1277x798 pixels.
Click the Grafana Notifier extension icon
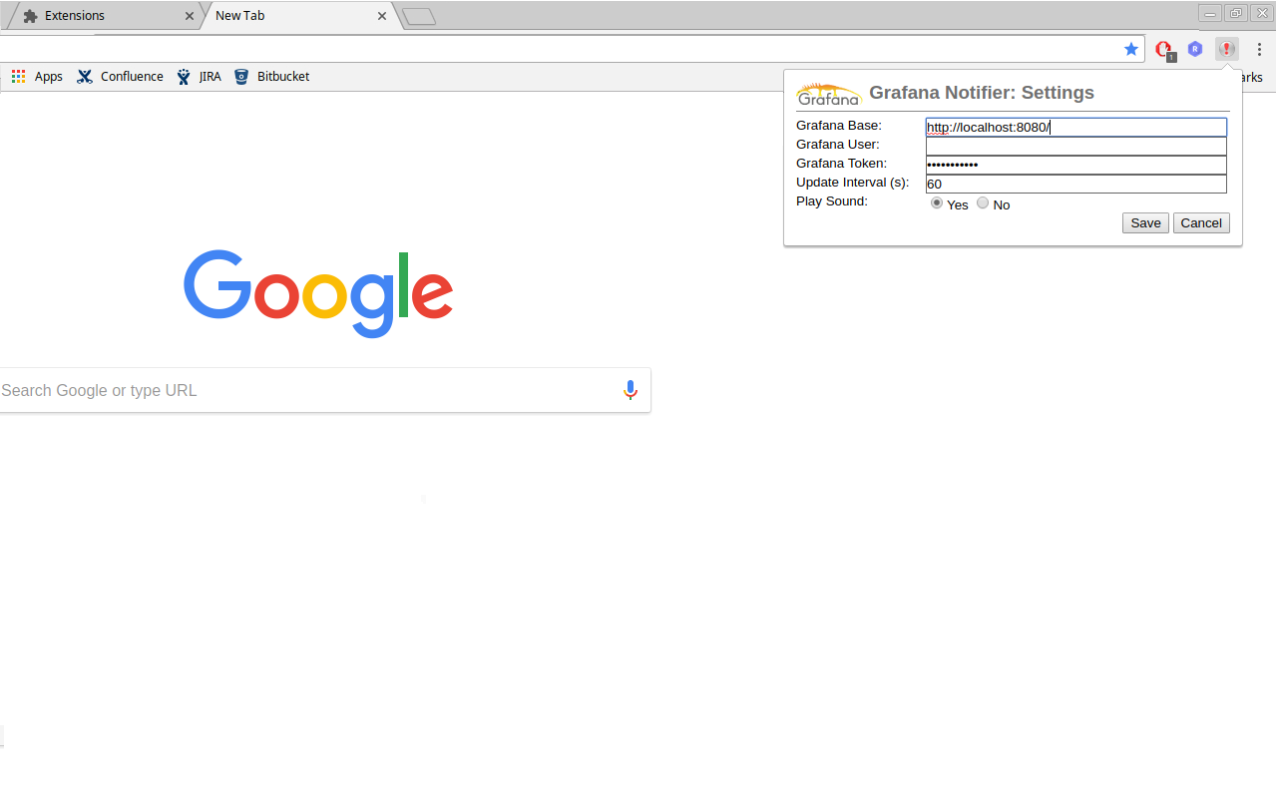(1227, 49)
